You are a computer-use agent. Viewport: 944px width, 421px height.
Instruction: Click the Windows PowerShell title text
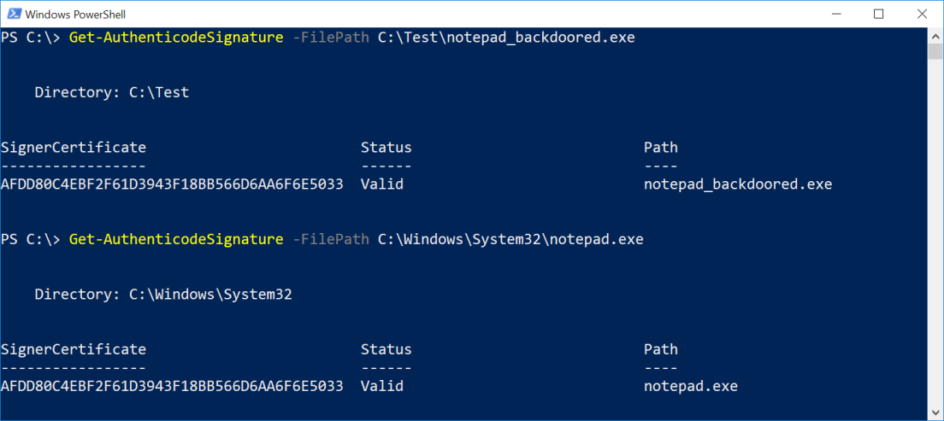tap(72, 15)
